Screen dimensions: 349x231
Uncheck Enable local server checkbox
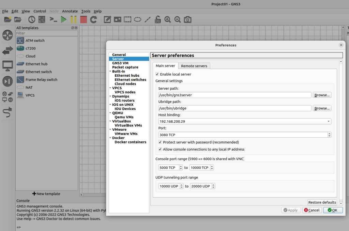(157, 74)
